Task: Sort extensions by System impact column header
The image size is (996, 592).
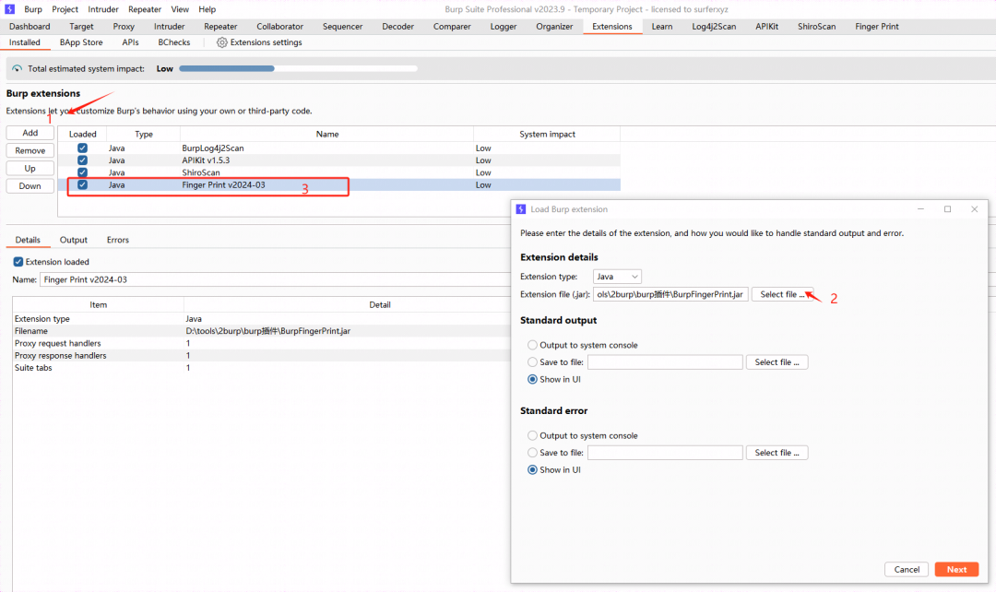Action: click(547, 134)
